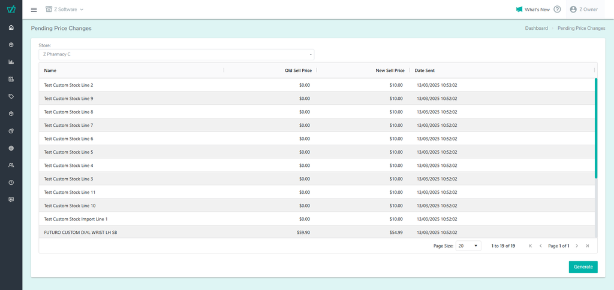Click the price tag icon in sidebar
This screenshot has height=290, width=614.
click(11, 96)
